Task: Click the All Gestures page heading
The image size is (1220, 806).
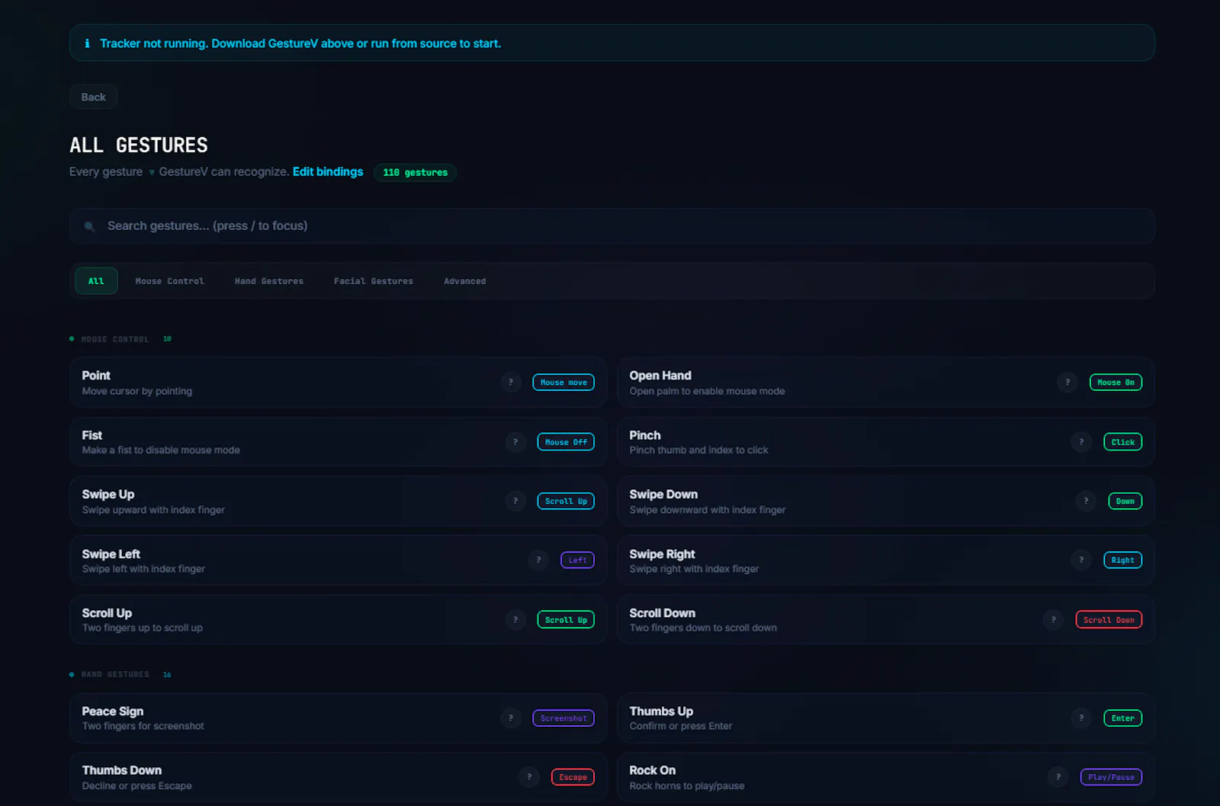Action: [139, 145]
